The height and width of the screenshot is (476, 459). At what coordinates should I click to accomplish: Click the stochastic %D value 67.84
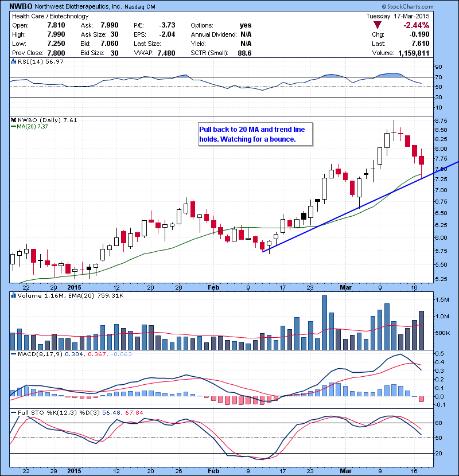[x=134, y=412]
